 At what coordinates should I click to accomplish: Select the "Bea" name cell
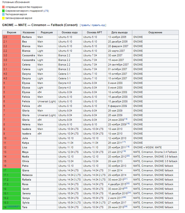coord(28,42)
